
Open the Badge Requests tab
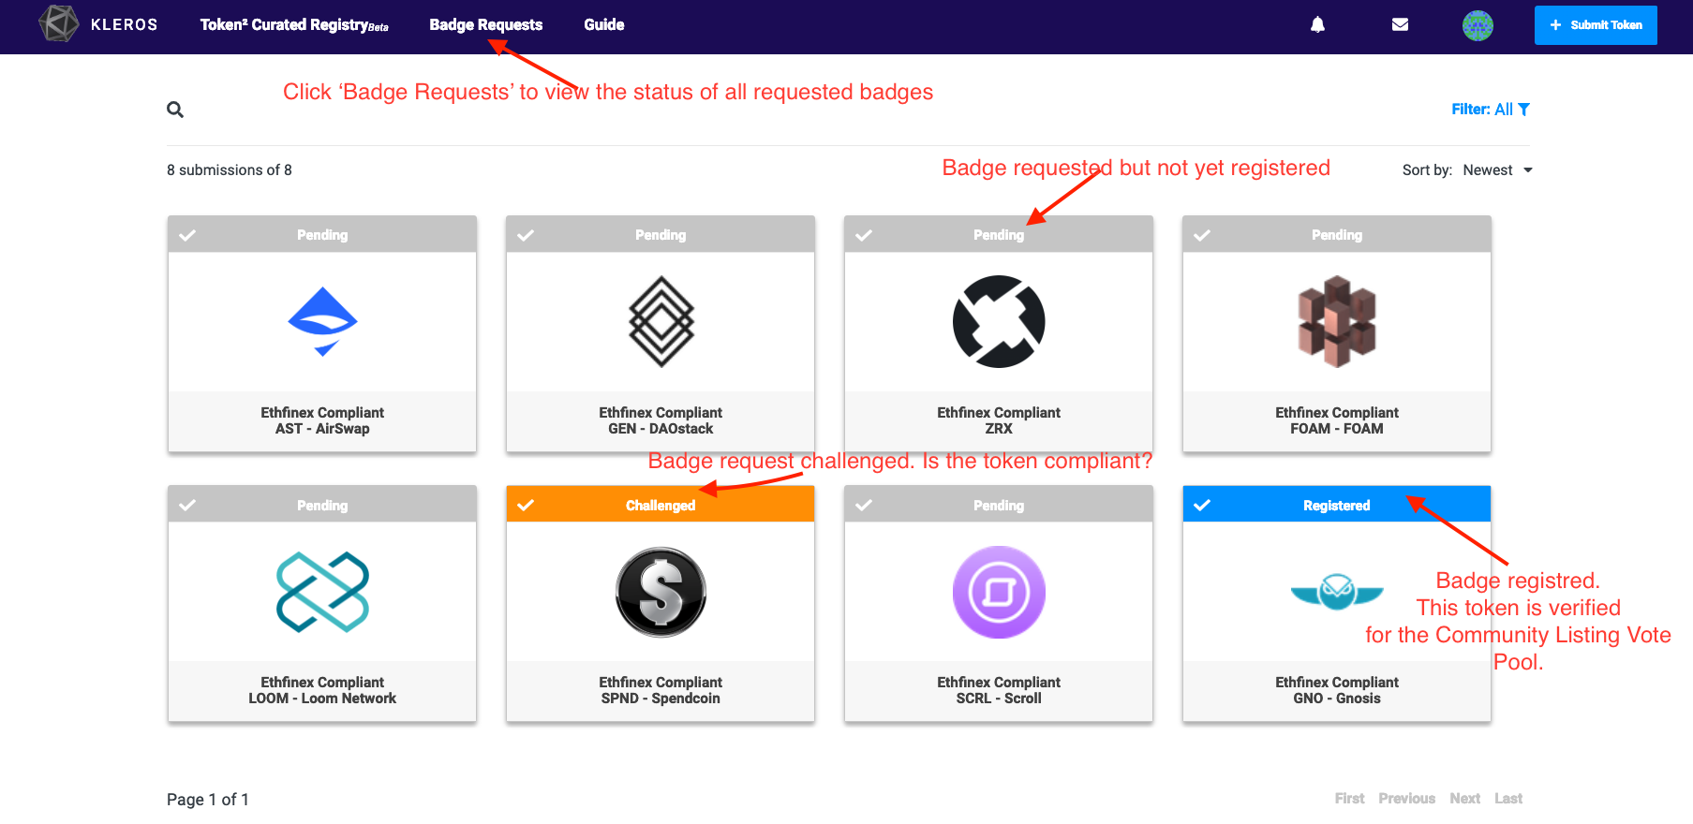[486, 25]
